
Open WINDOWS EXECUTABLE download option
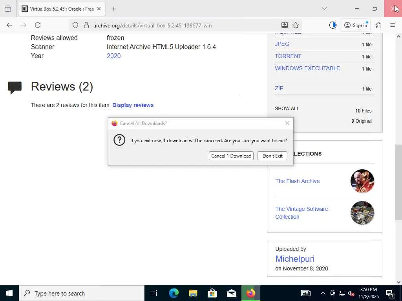[x=307, y=68]
